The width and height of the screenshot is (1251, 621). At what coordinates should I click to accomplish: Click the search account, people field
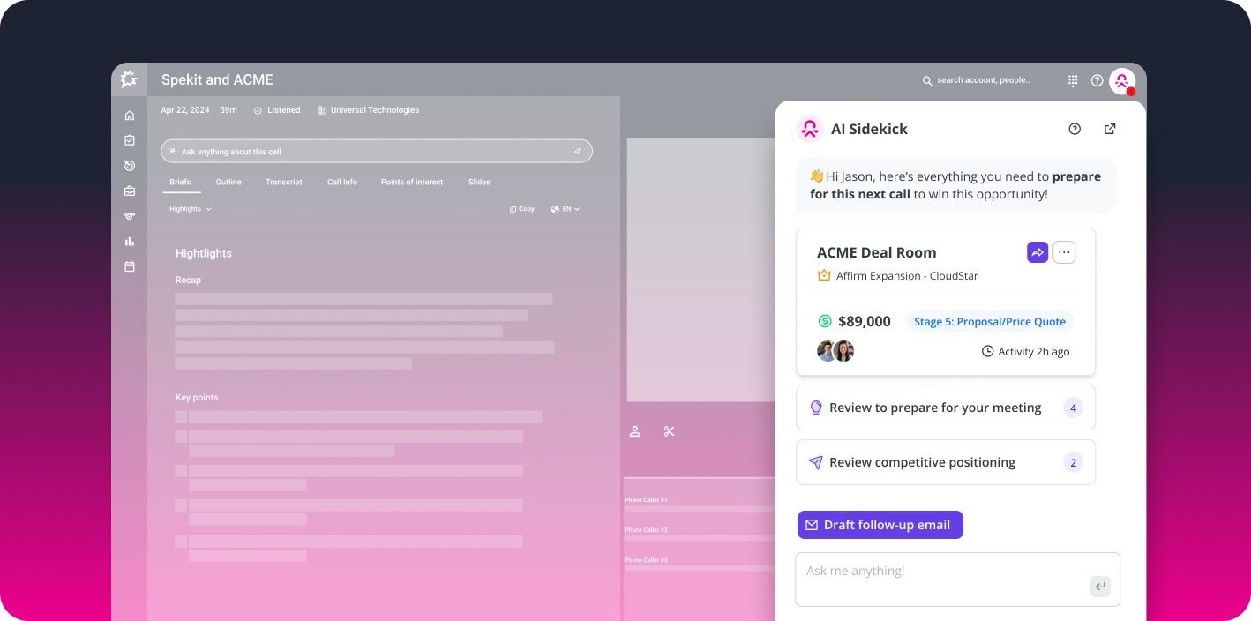point(983,80)
